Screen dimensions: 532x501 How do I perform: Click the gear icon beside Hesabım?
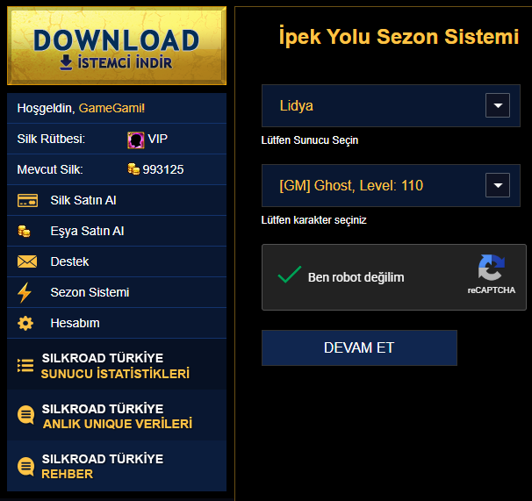coord(25,323)
